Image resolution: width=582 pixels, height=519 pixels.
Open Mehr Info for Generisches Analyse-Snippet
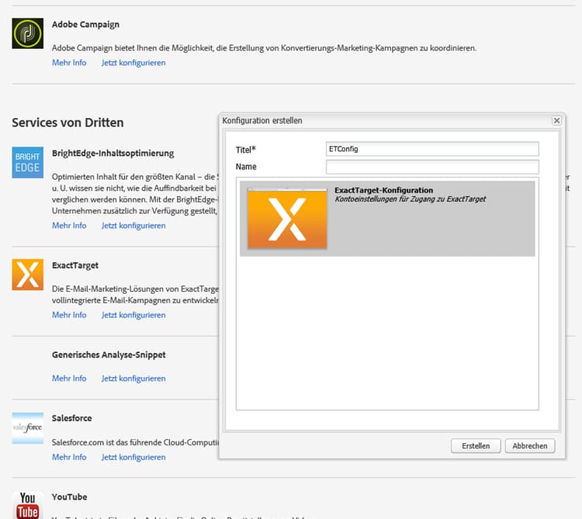[x=69, y=379]
